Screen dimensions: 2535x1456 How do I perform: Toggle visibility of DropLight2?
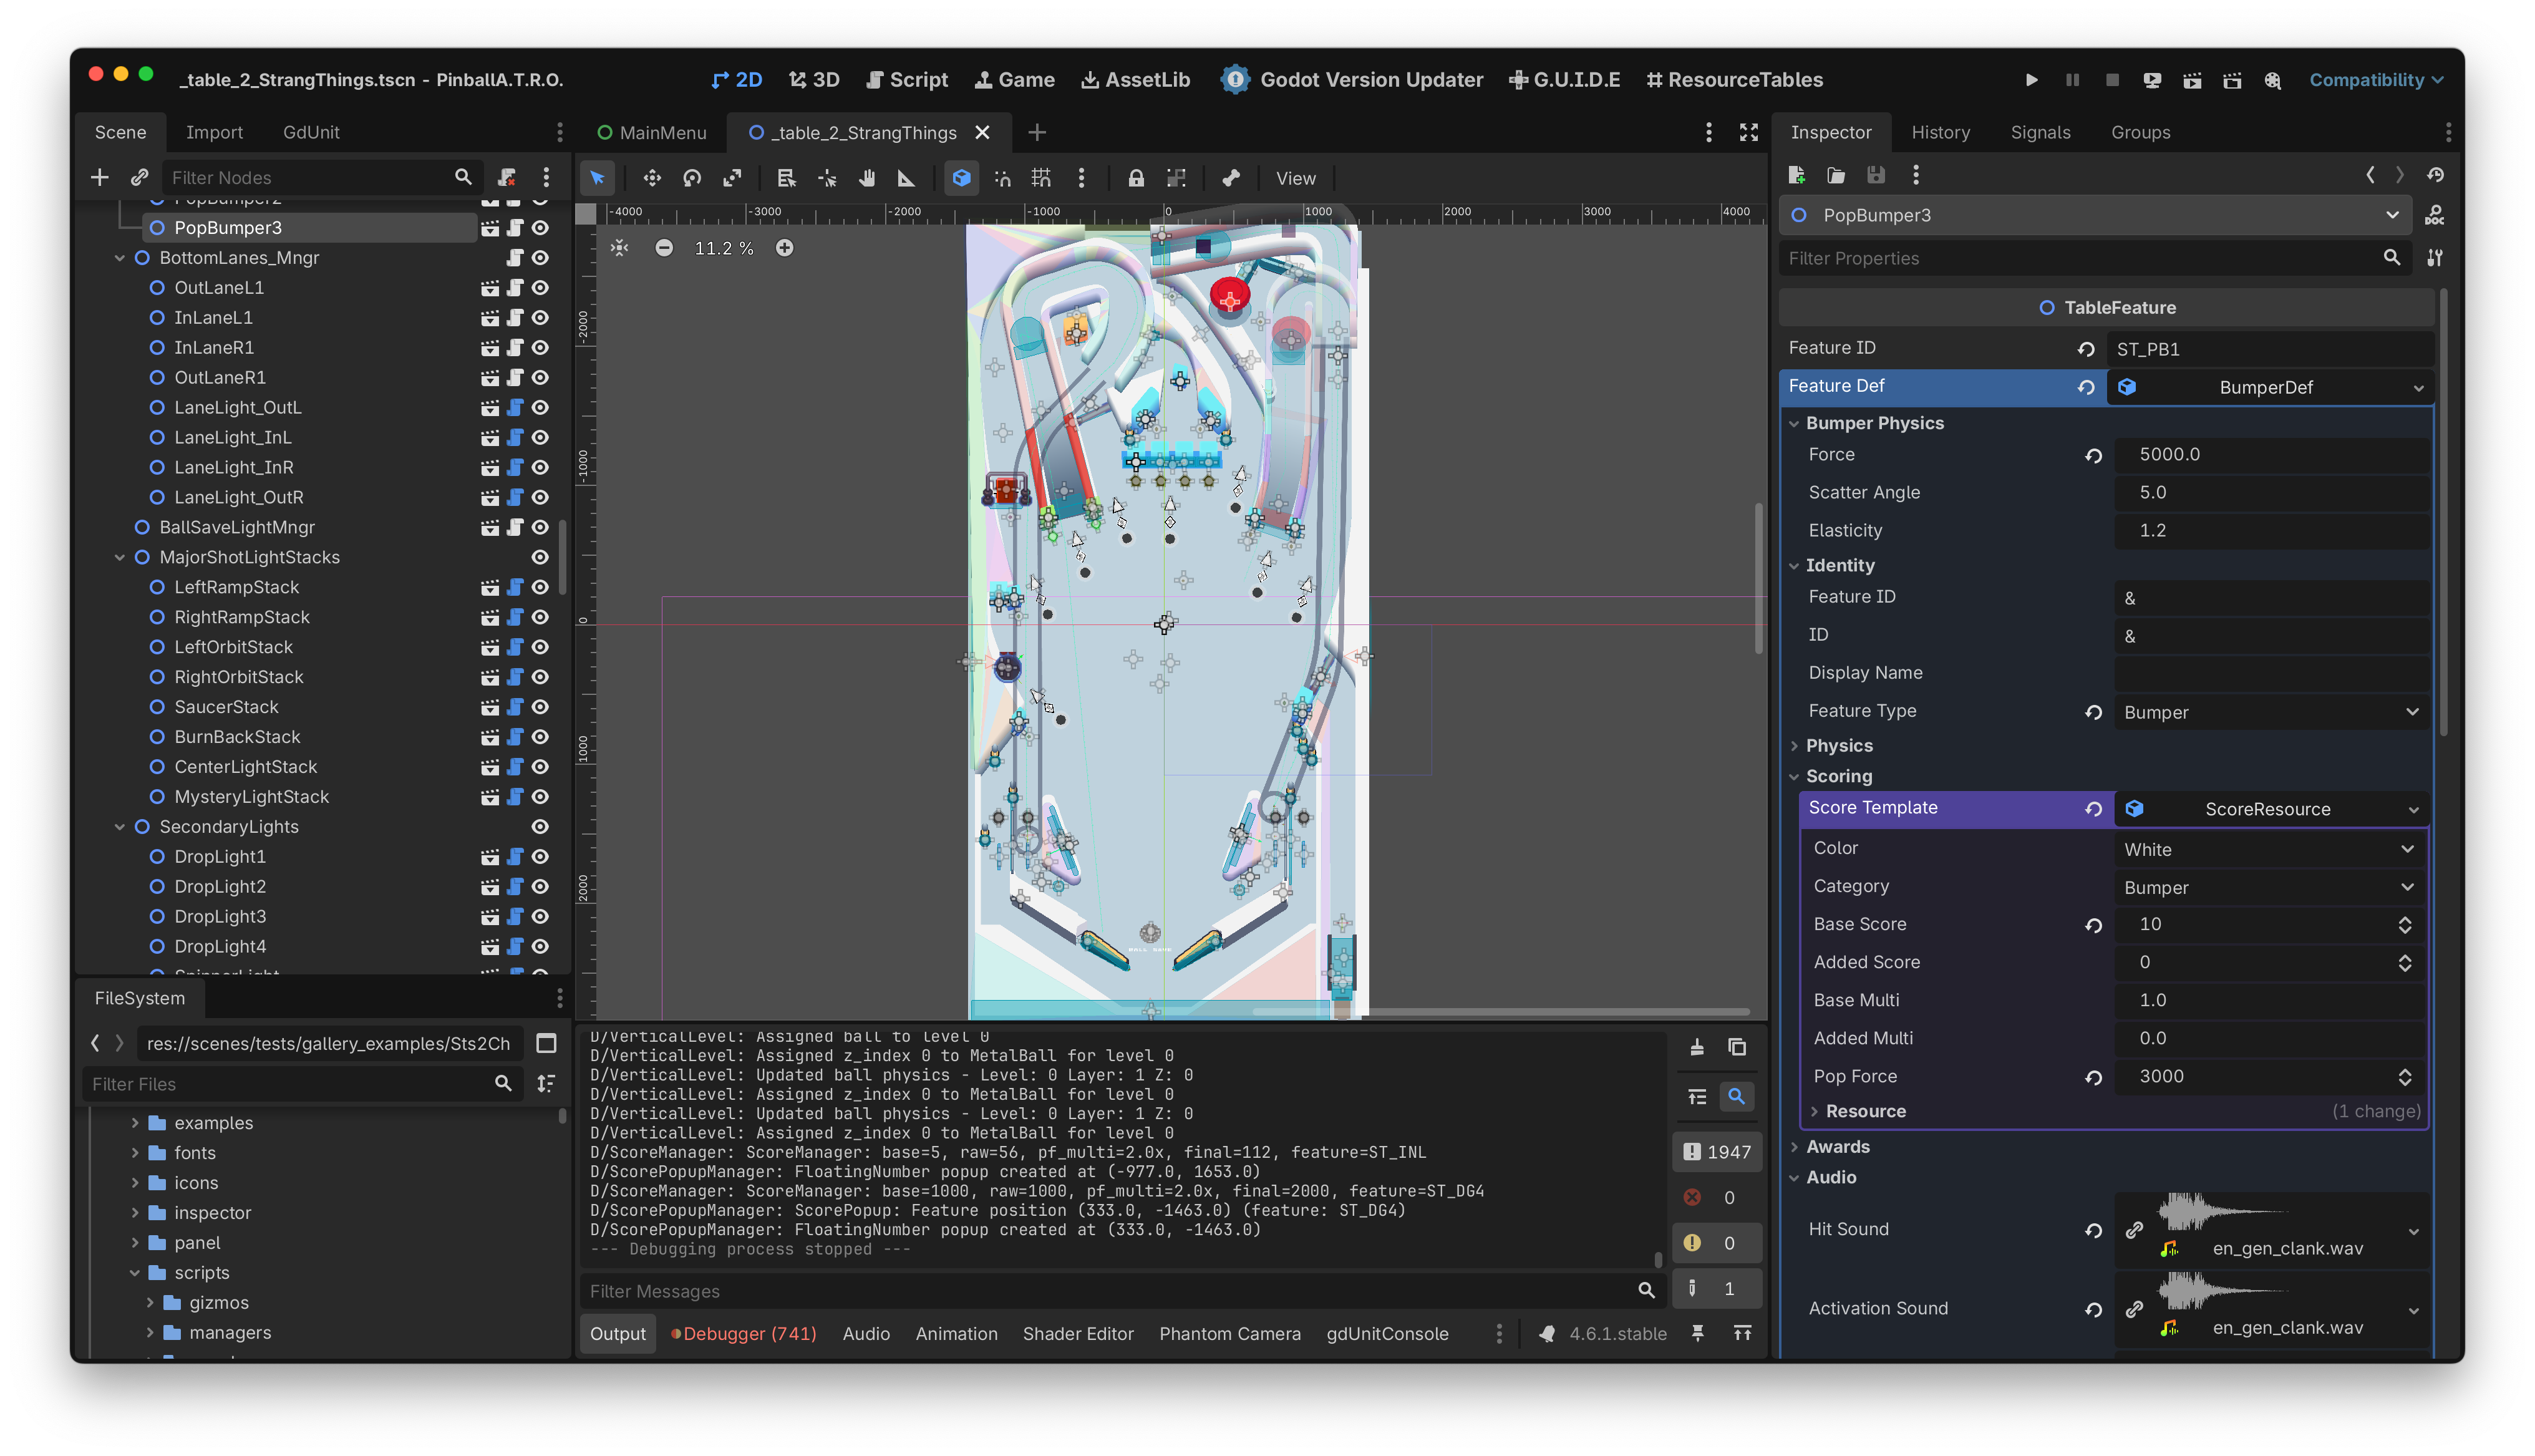click(541, 887)
